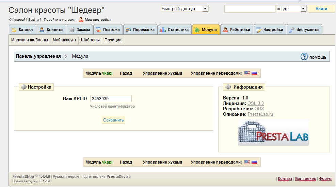
Task: Click breadcrumb arrow after Панель управления
Action: tap(66, 56)
